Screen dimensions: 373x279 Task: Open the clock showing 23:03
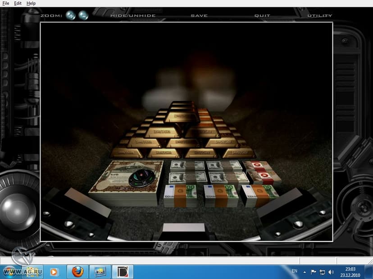[350, 272]
